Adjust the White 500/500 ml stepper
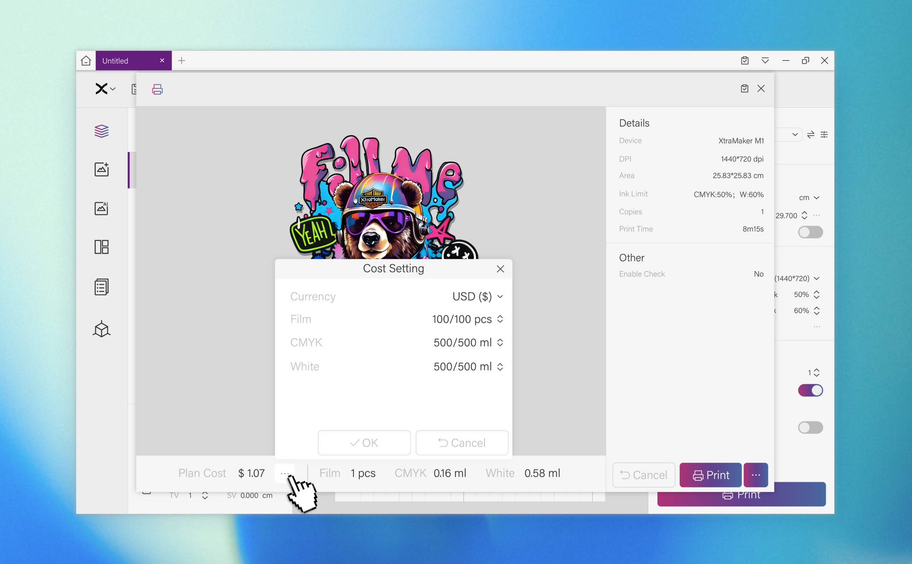Image resolution: width=912 pixels, height=564 pixels. click(500, 367)
